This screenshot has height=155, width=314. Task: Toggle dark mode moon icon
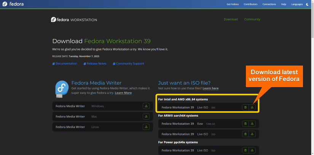(308, 4)
